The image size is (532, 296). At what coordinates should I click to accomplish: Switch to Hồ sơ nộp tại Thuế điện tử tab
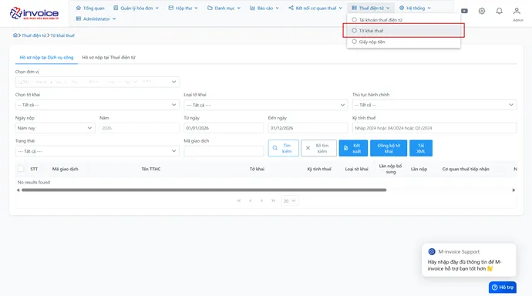(109, 57)
